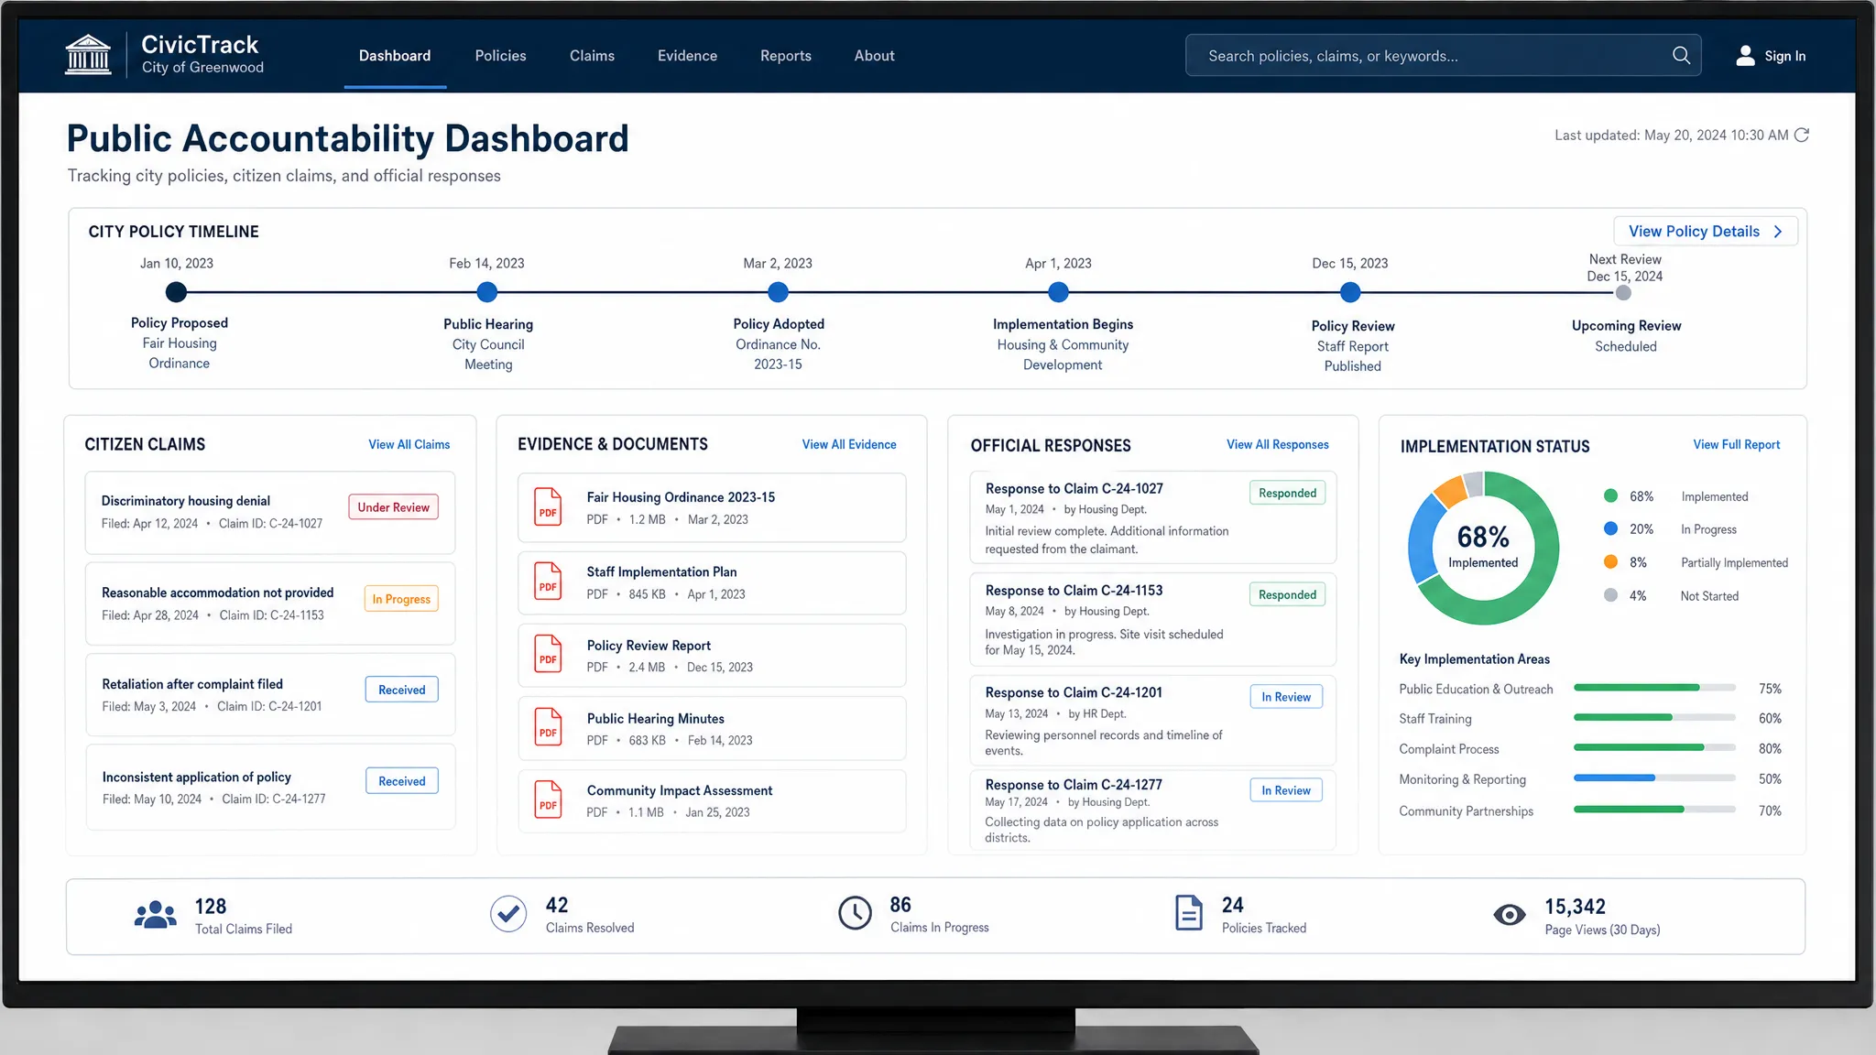Image resolution: width=1876 pixels, height=1055 pixels.
Task: Click the Public Education & Outreach progress bar
Action: 1654,688
